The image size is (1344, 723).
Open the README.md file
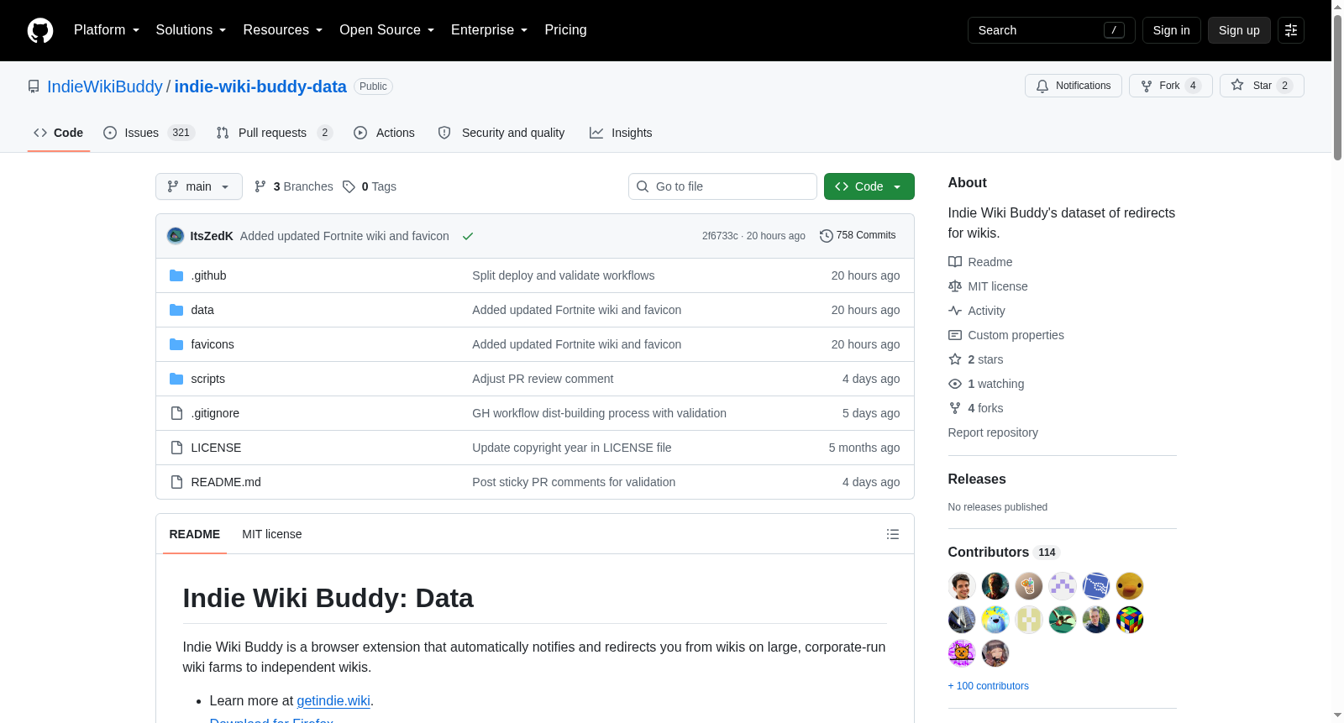click(226, 482)
